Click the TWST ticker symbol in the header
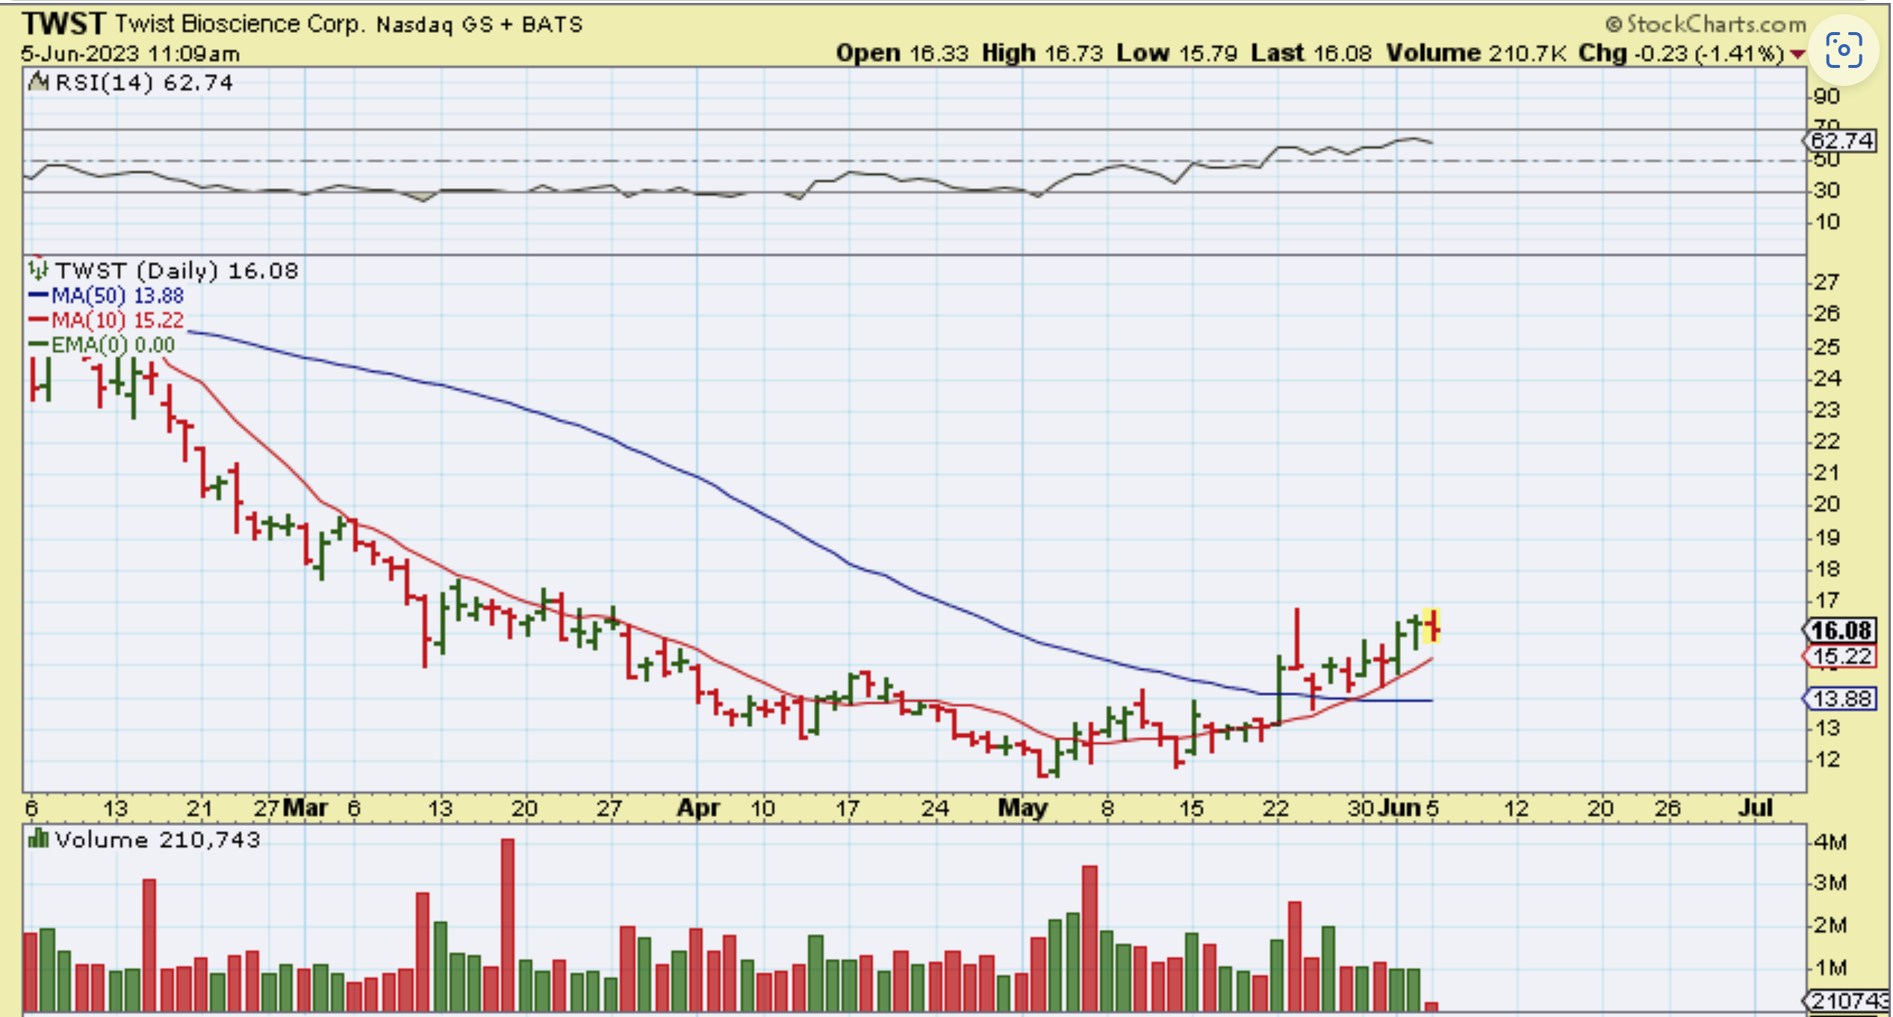 (x=63, y=24)
